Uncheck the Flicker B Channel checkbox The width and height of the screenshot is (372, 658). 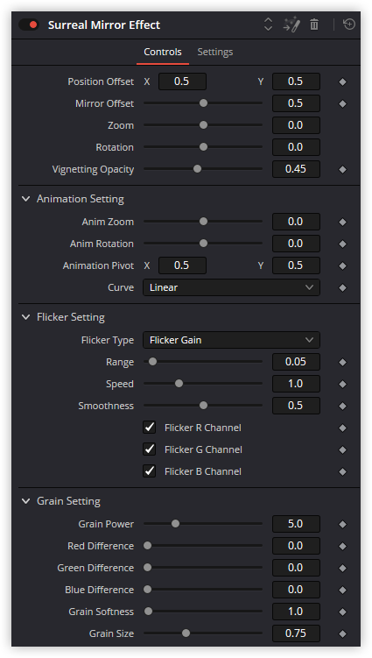(150, 471)
